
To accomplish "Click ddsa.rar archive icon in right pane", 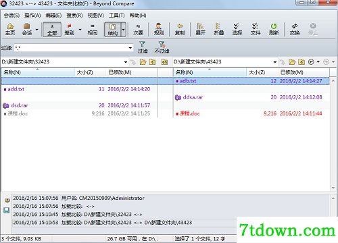I will pos(178,97).
